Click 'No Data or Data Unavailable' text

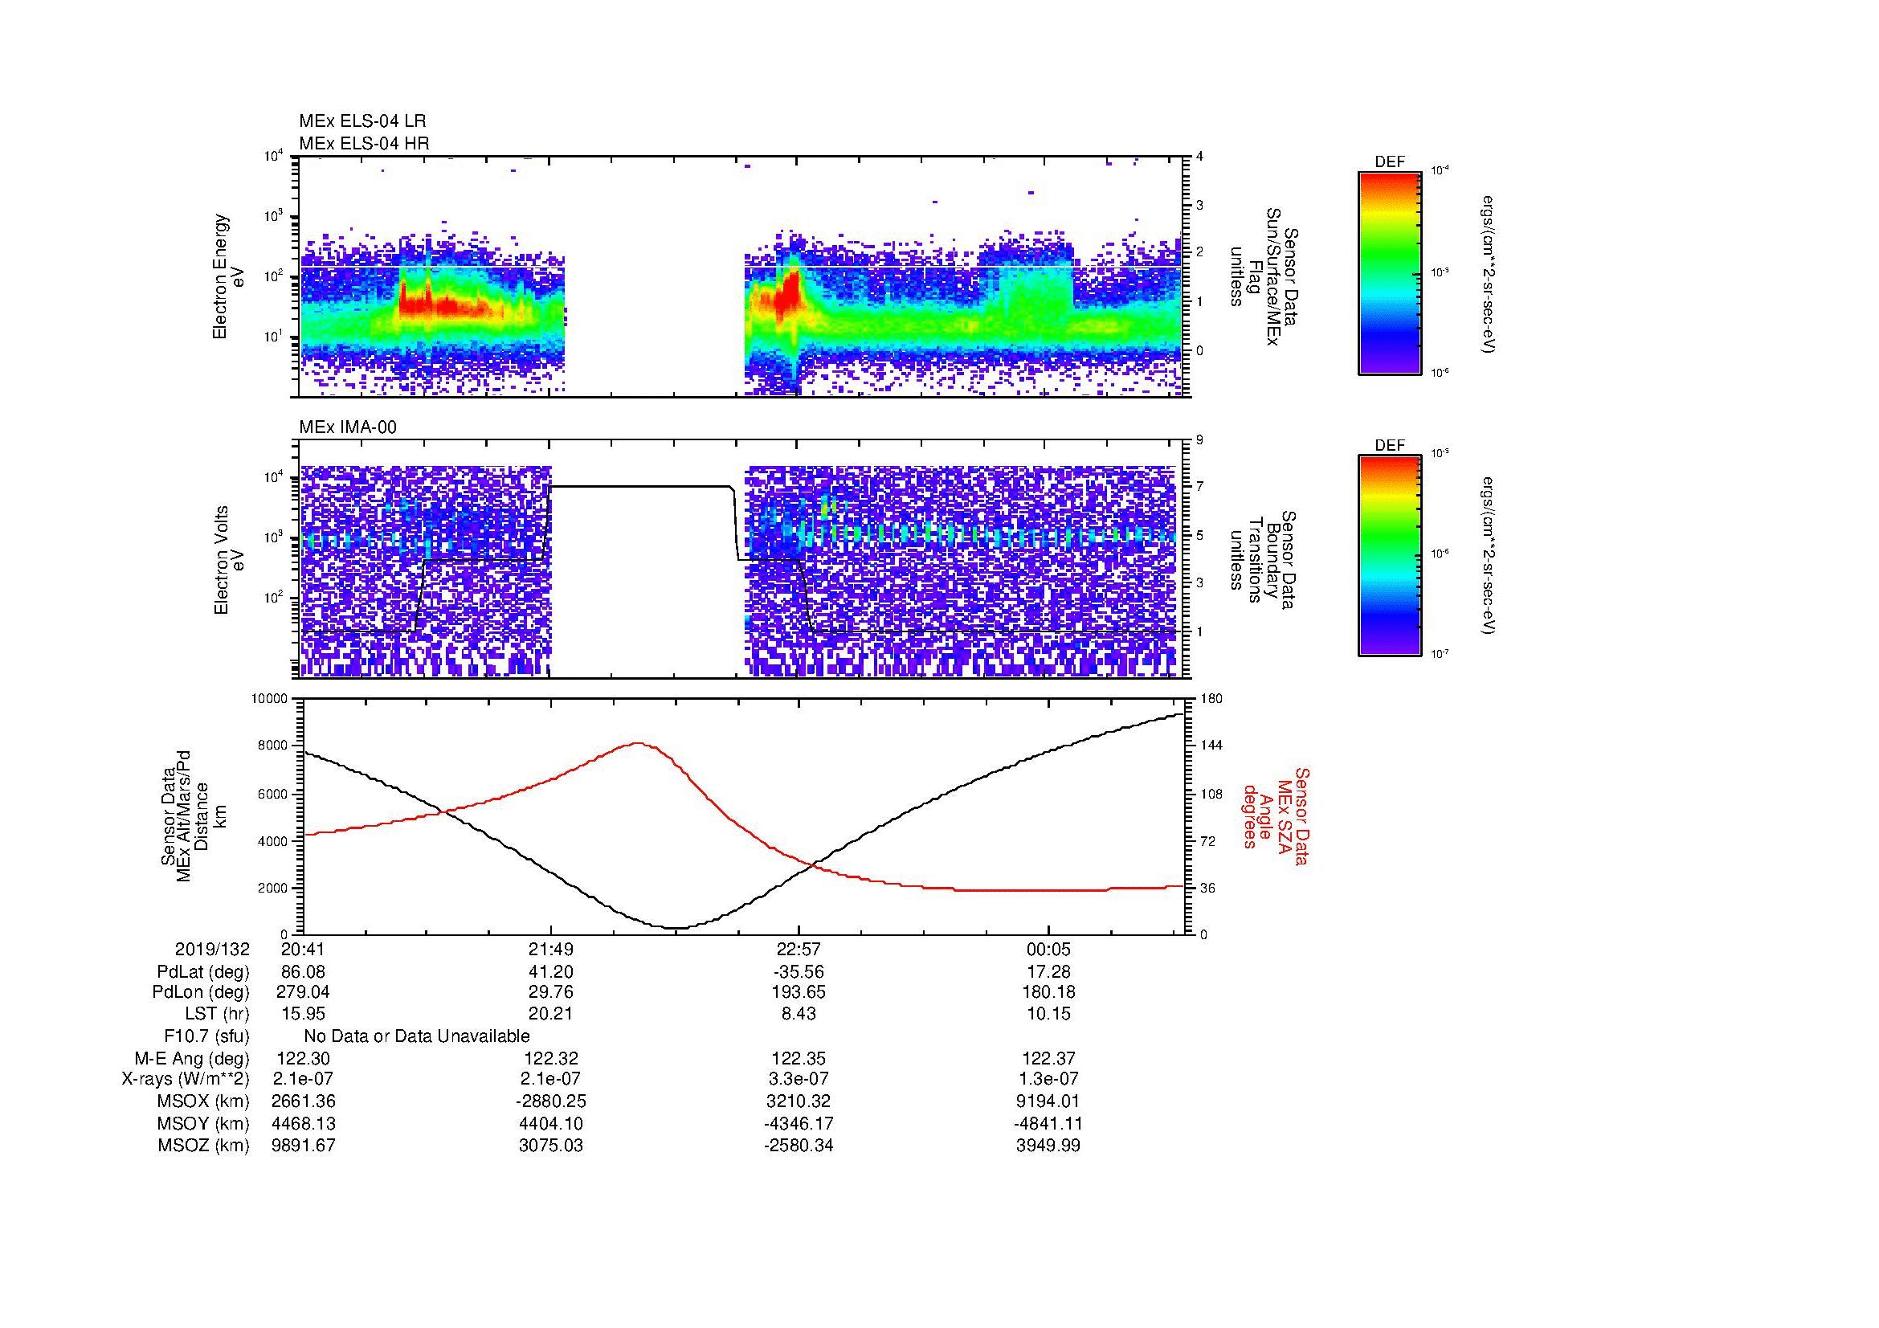(417, 1036)
